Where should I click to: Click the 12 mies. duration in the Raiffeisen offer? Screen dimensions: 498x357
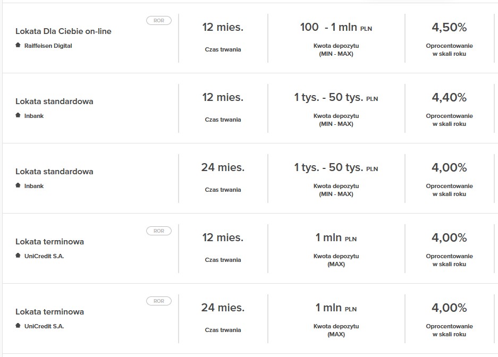pyautogui.click(x=223, y=27)
